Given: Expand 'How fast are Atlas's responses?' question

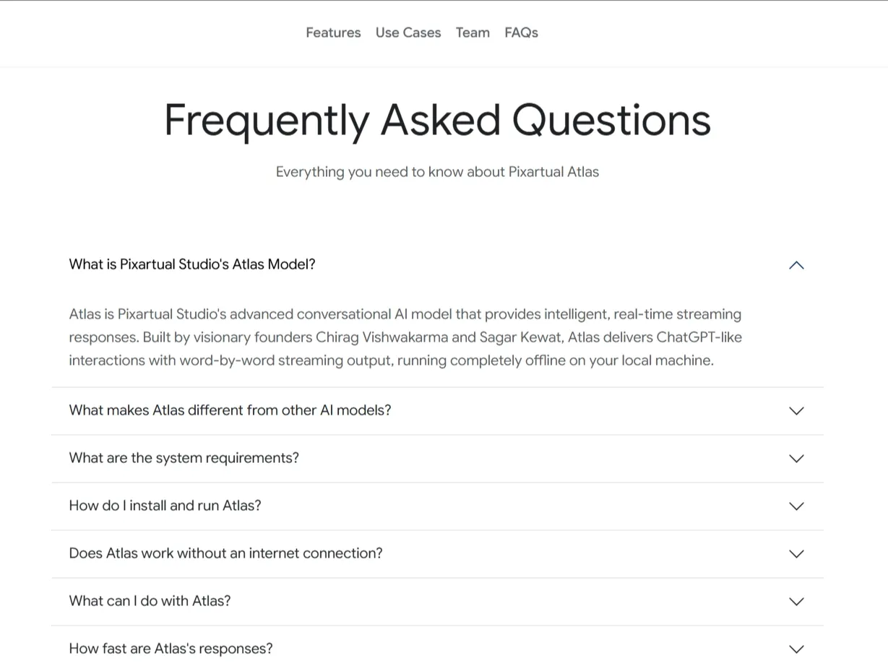Looking at the screenshot, I should (171, 649).
